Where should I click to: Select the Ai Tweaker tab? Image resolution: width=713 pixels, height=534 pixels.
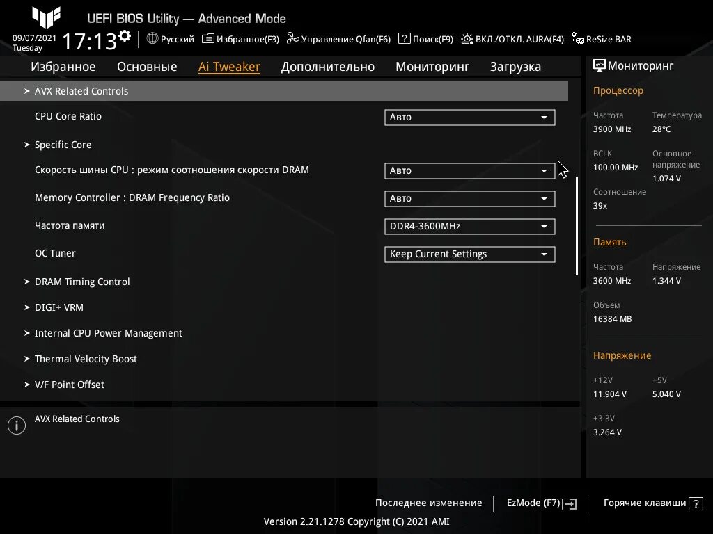[x=229, y=67]
